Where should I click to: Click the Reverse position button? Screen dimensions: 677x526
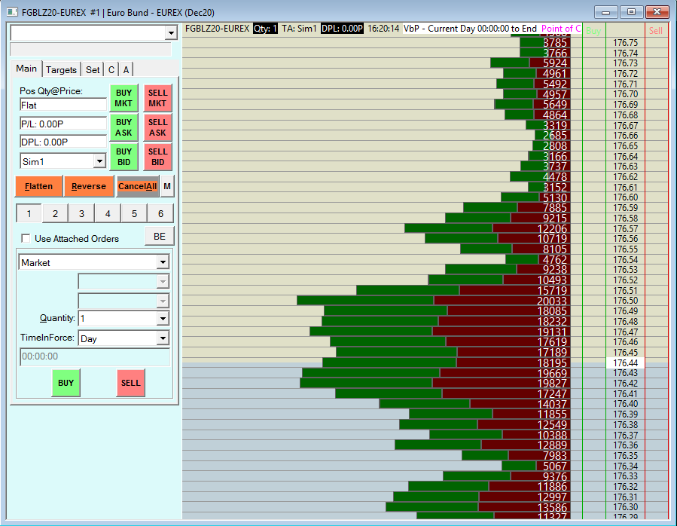tap(89, 186)
